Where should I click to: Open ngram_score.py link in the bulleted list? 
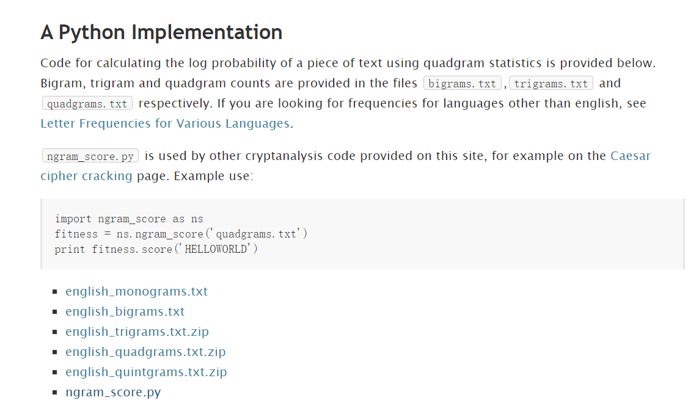[113, 392]
